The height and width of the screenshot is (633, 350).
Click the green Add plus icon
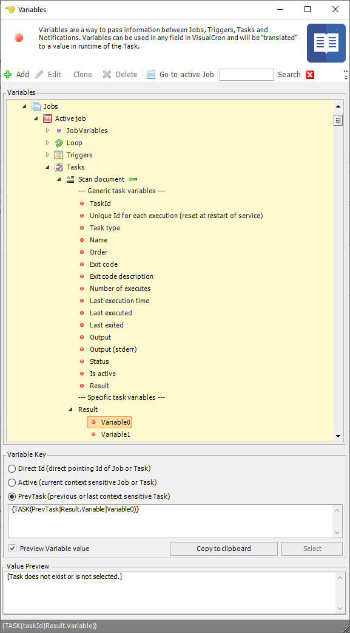[8, 75]
